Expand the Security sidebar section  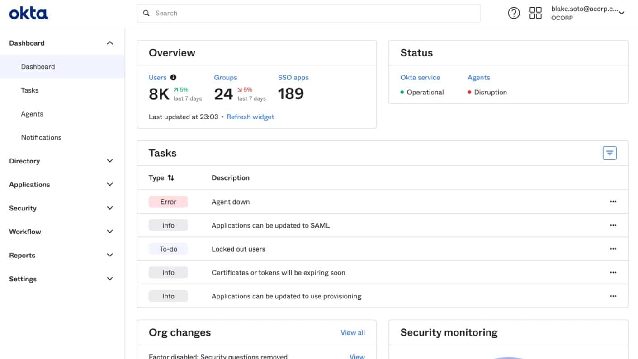[x=109, y=208]
